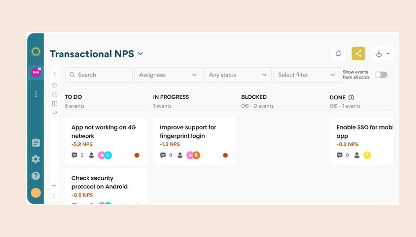Click the Search input field

(99, 75)
